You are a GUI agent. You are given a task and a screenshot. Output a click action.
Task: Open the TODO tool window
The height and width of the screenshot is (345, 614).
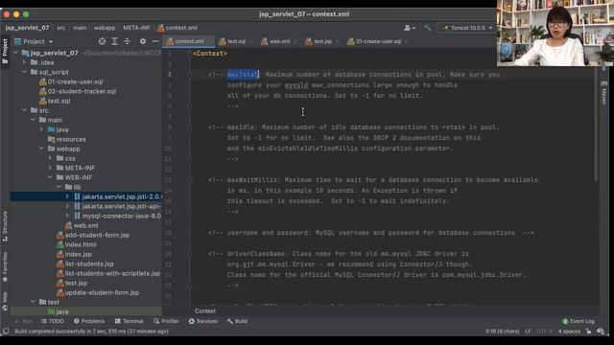[53, 321]
